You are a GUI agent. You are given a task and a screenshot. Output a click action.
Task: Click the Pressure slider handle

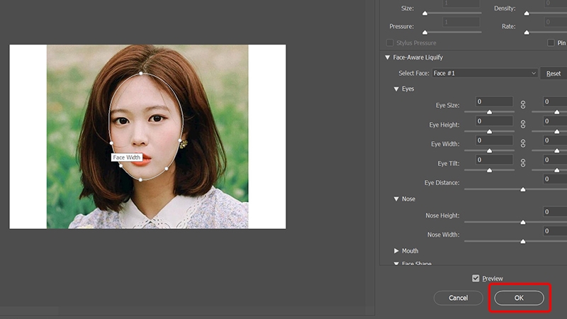(425, 33)
